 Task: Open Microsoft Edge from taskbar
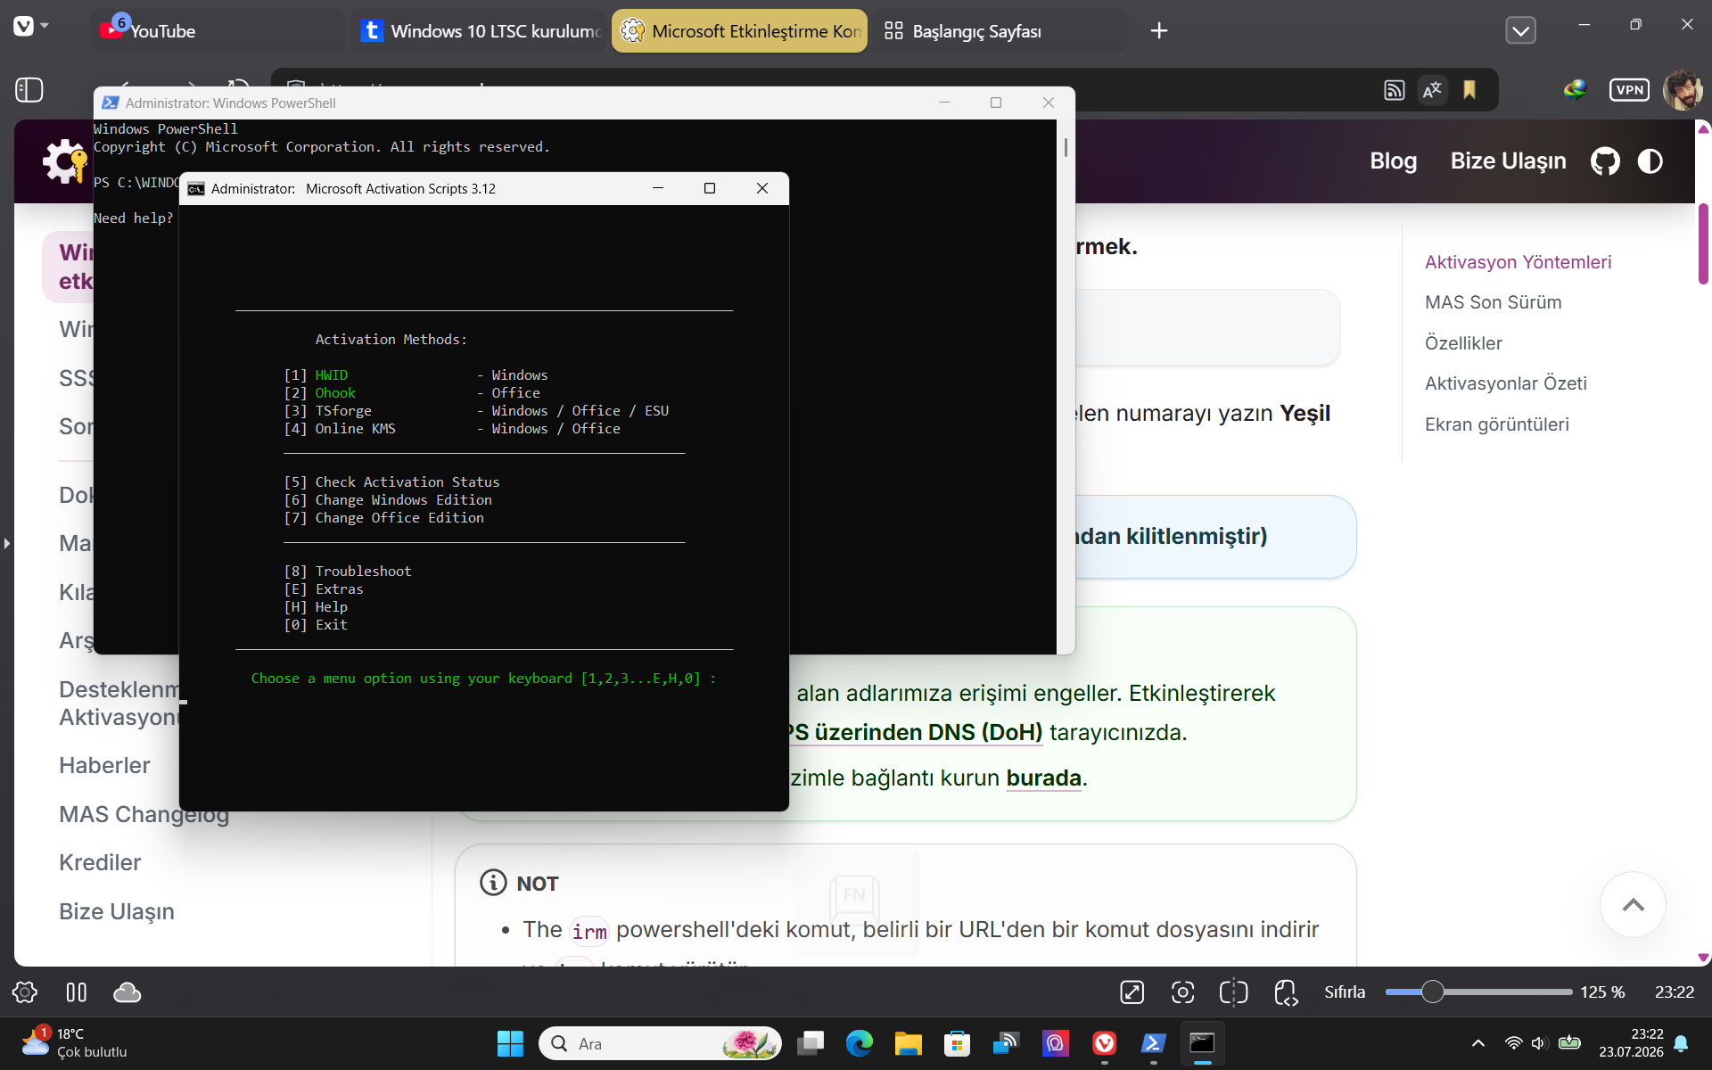click(860, 1043)
